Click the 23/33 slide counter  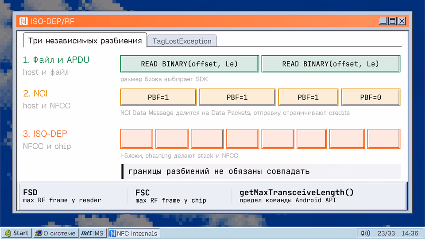386,233
